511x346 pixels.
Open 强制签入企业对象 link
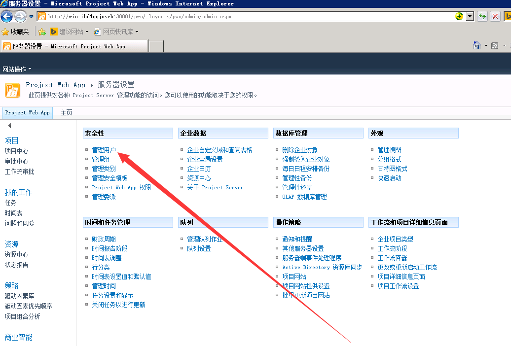pos(306,159)
